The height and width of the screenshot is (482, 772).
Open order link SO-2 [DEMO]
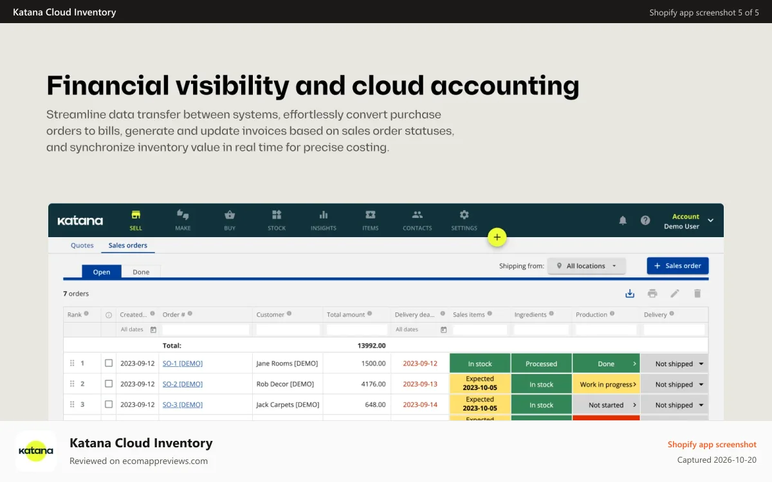pos(183,384)
